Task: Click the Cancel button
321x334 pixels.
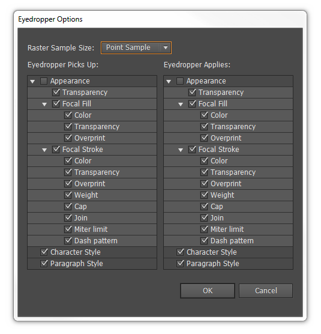Action: click(x=266, y=291)
